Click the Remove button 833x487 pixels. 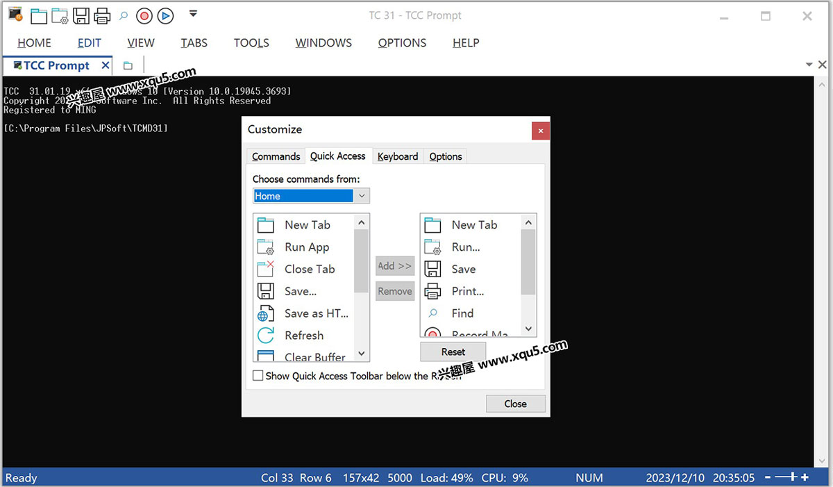point(395,291)
